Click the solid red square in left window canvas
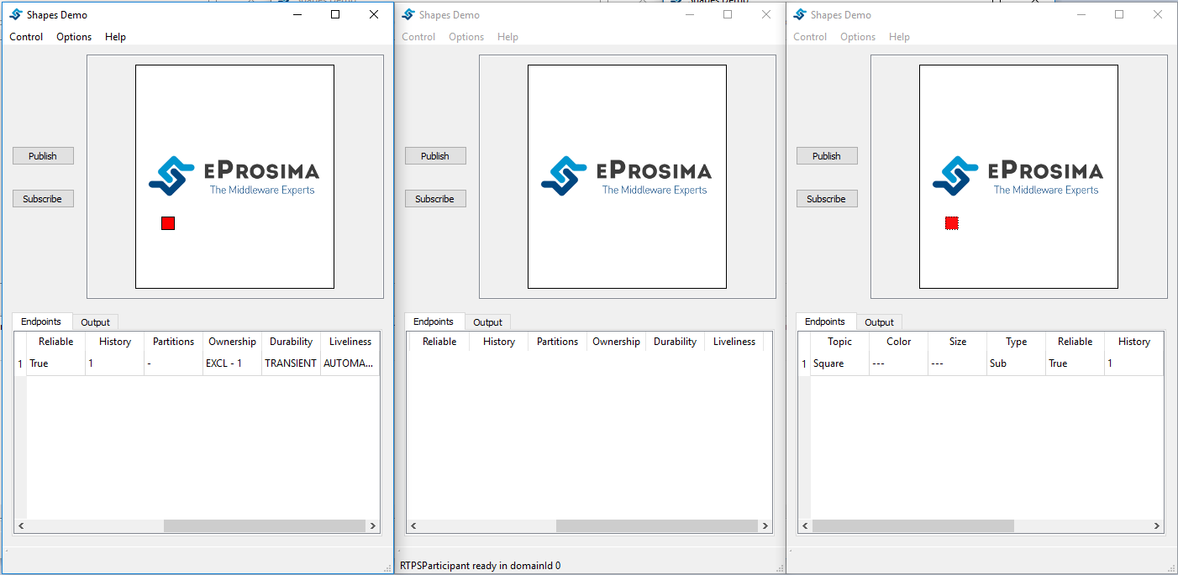This screenshot has width=1178, height=575. point(168,223)
